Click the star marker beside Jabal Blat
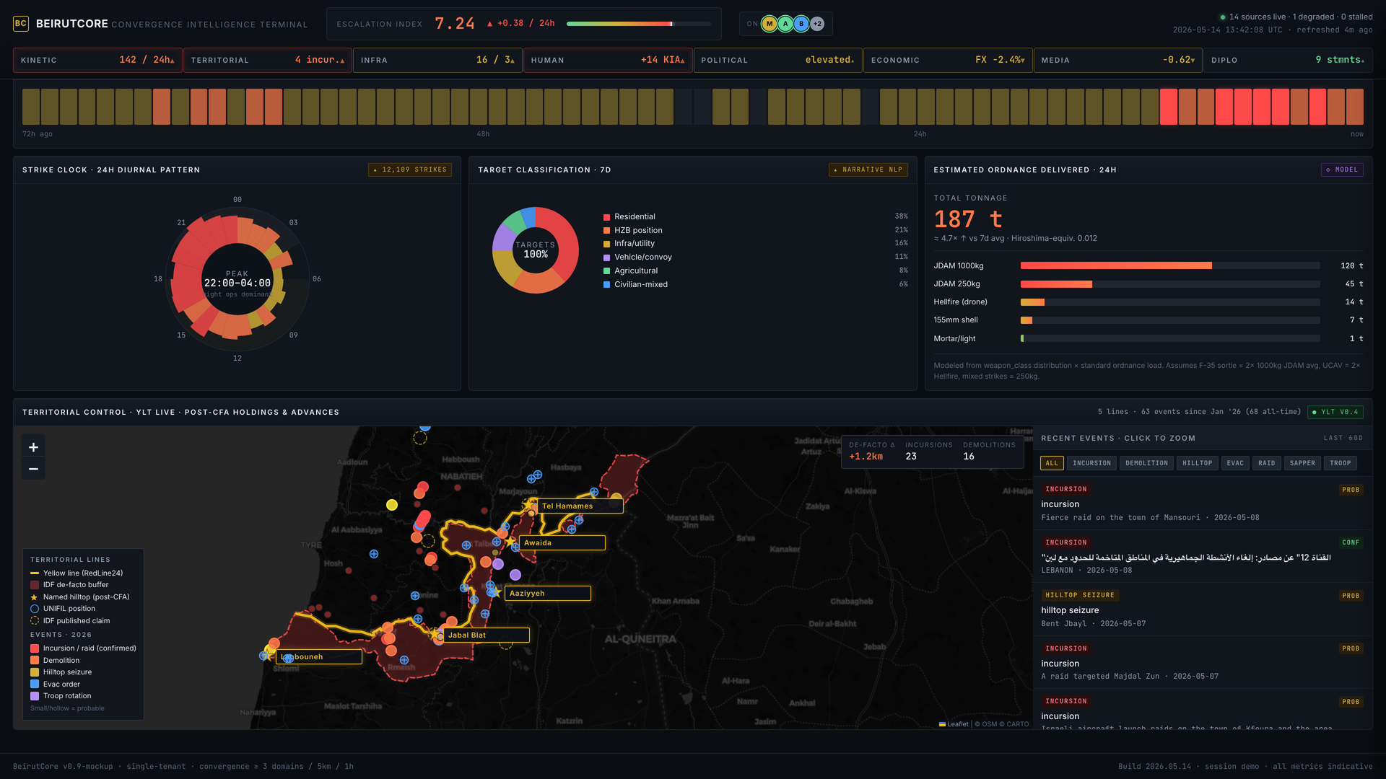Viewport: 1386px width, 779px height. (x=435, y=634)
